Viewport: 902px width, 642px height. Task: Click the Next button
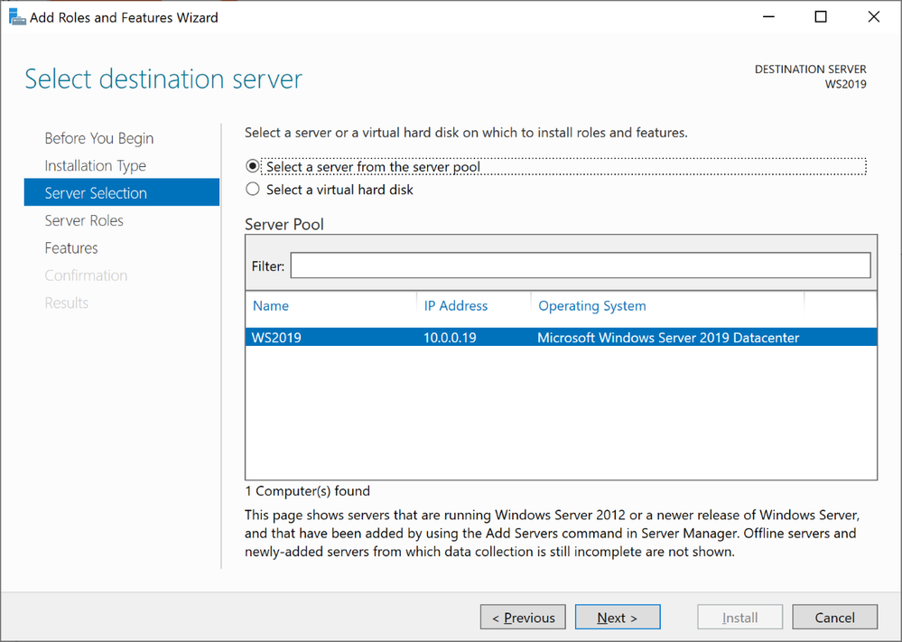tap(617, 617)
